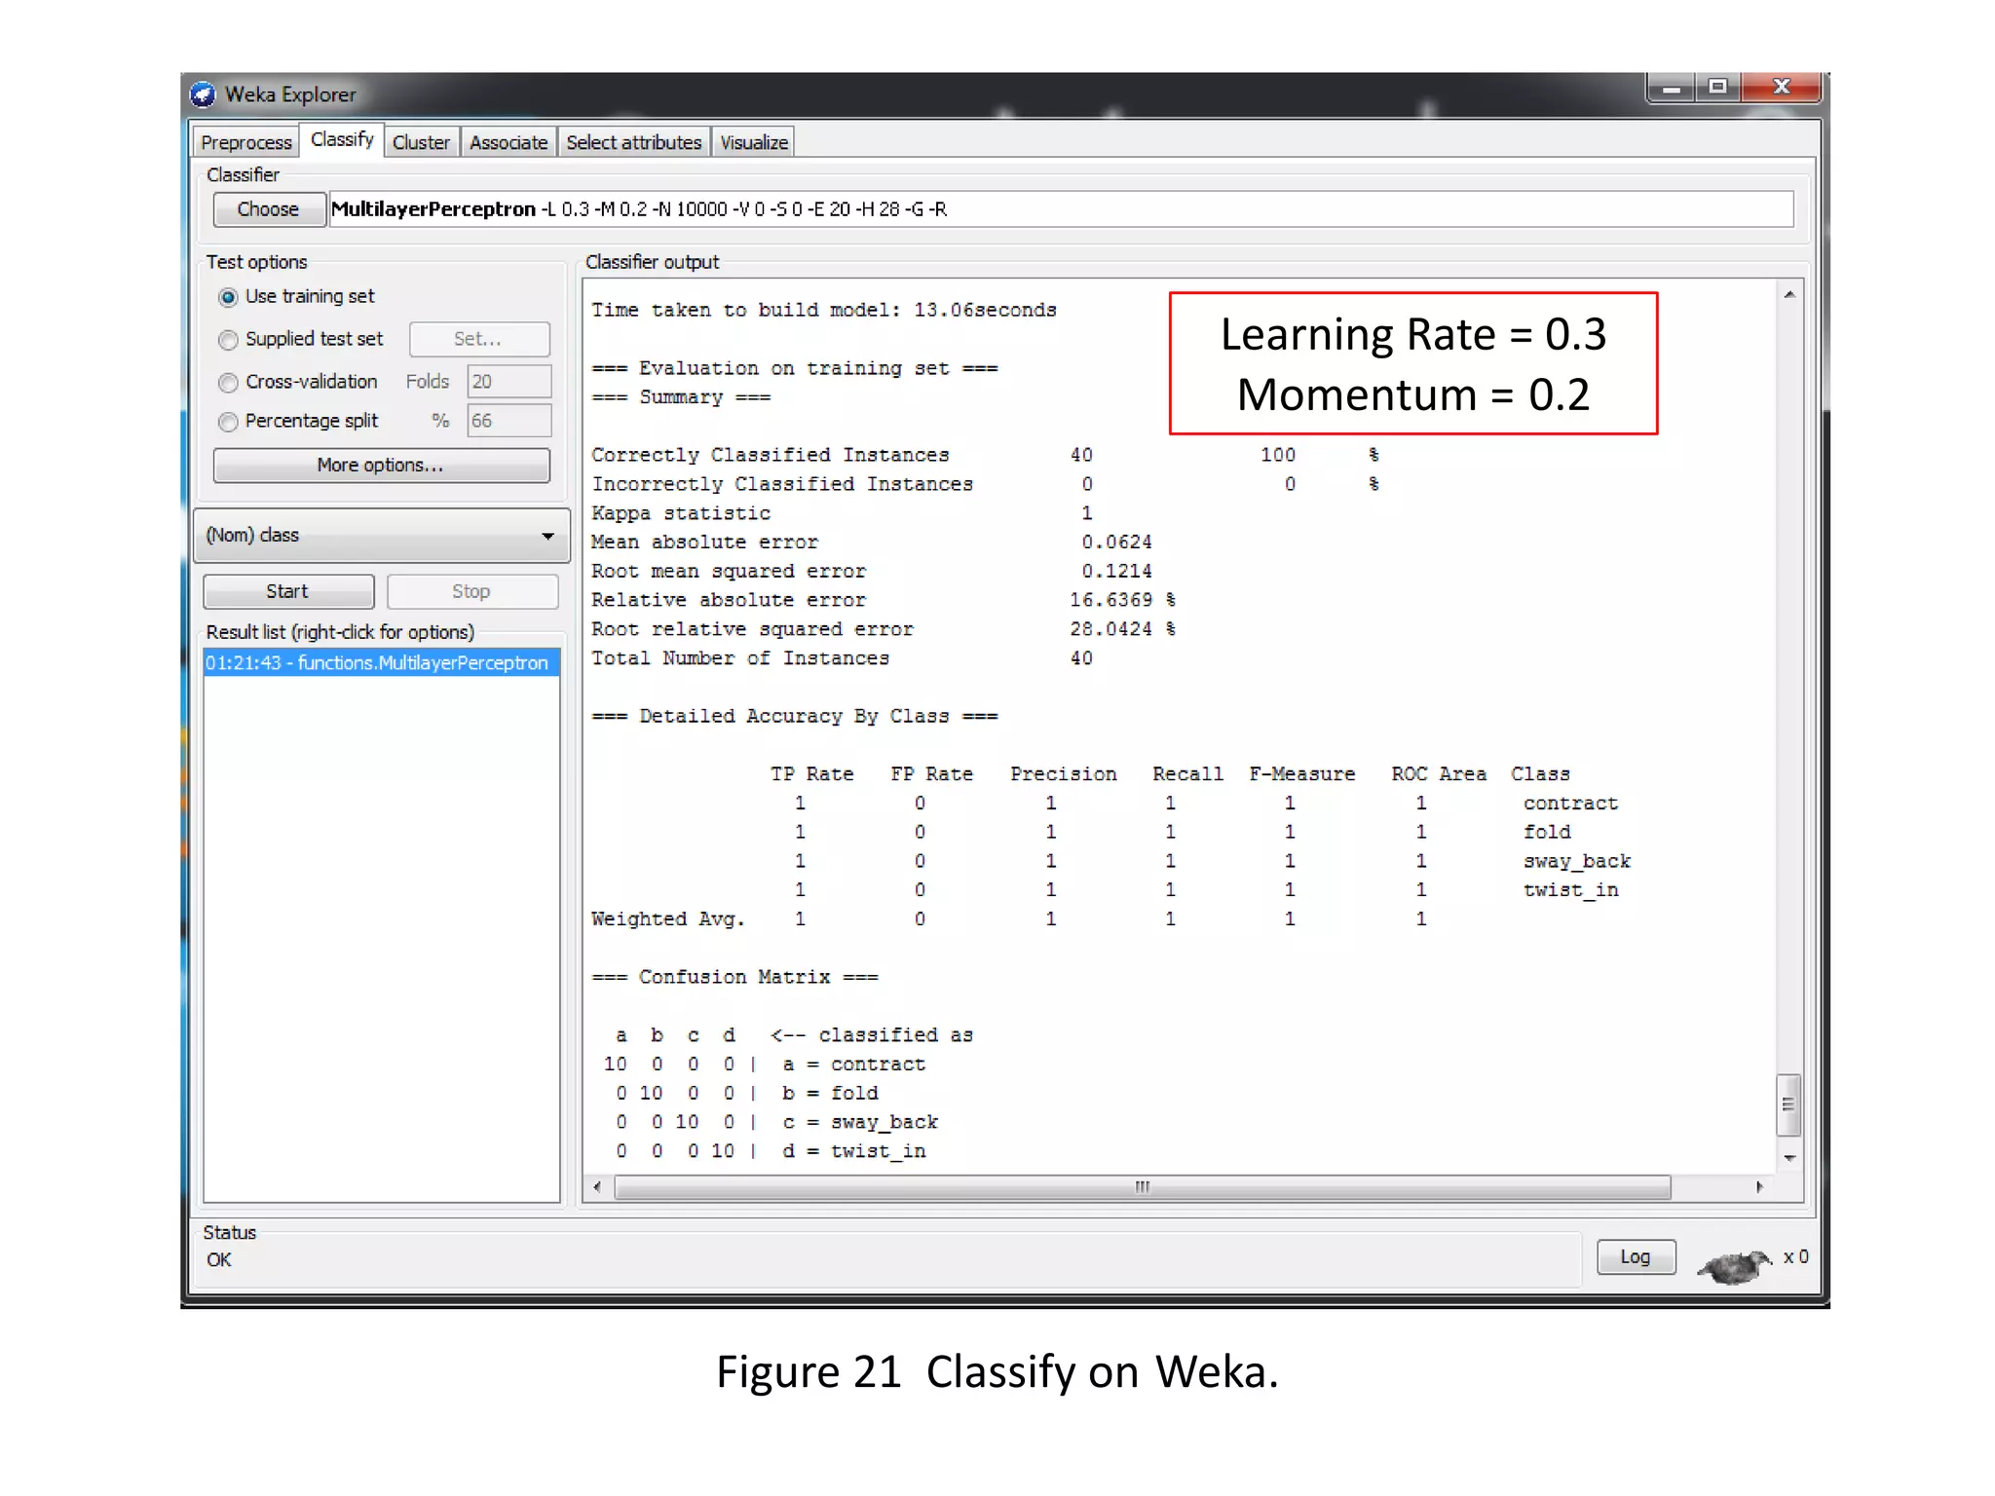
Task: Open the Cluster tab
Action: (421, 143)
